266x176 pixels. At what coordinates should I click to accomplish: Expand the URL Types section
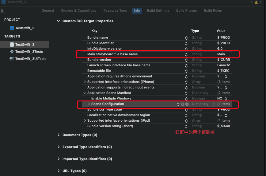(x=59, y=171)
